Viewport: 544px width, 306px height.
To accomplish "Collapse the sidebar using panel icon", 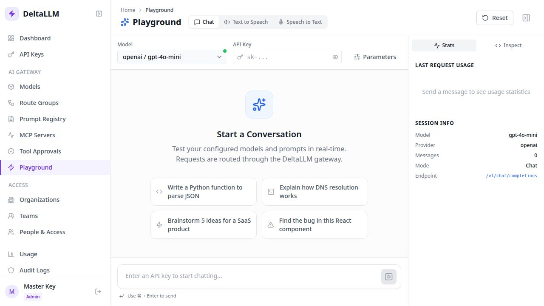I will coord(99,14).
